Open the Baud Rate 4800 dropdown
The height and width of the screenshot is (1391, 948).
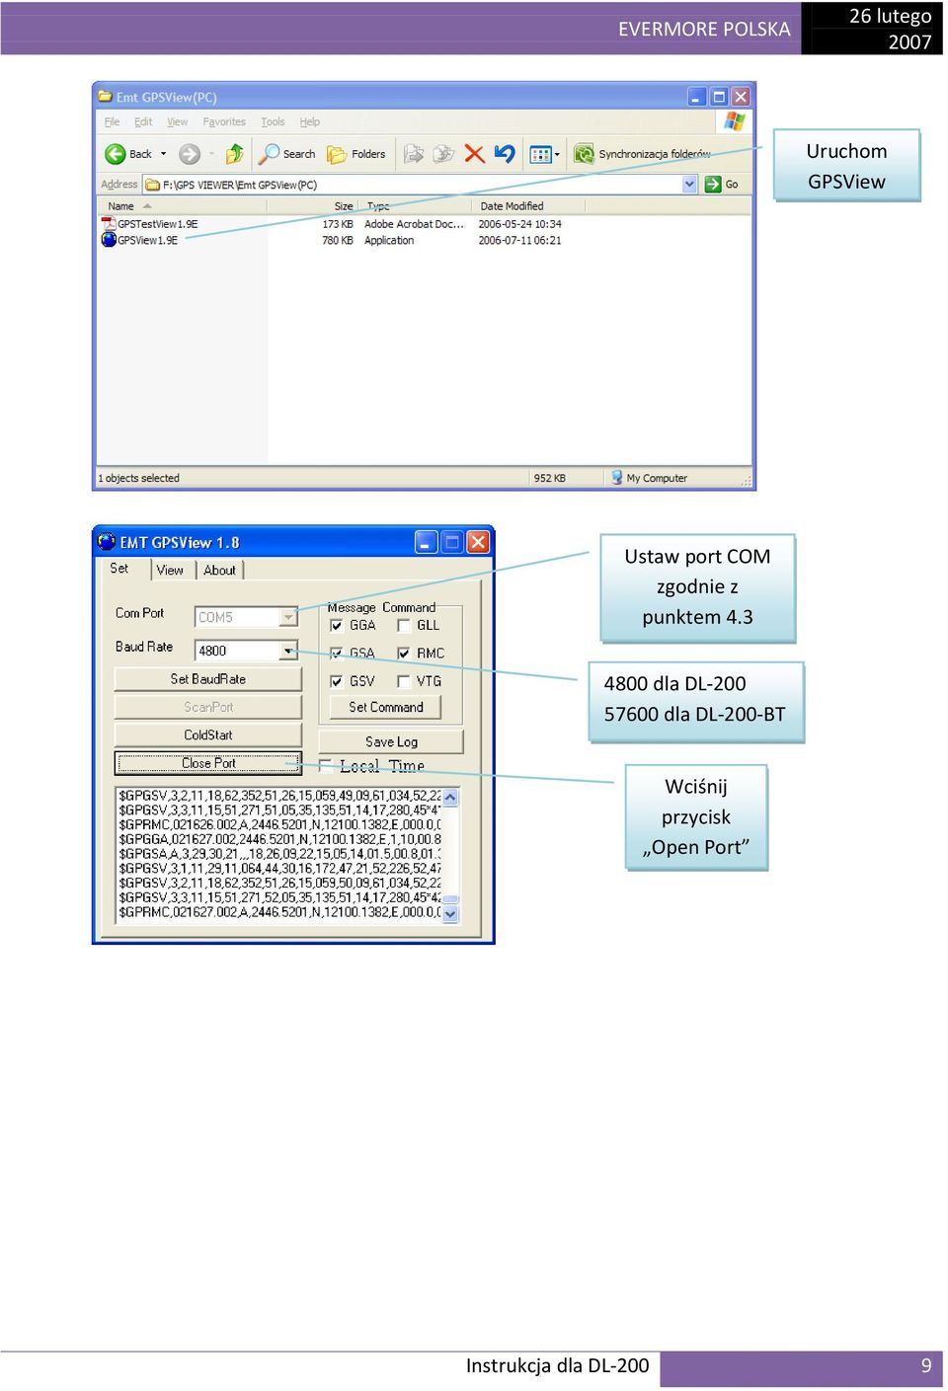point(288,651)
